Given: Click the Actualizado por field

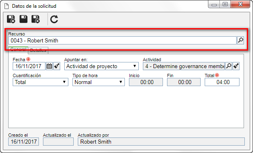Looking at the screenshot, I should tap(161, 142).
